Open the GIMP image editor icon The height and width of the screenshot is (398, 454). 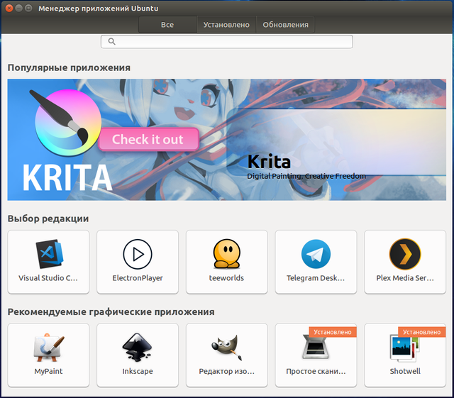coord(227,348)
